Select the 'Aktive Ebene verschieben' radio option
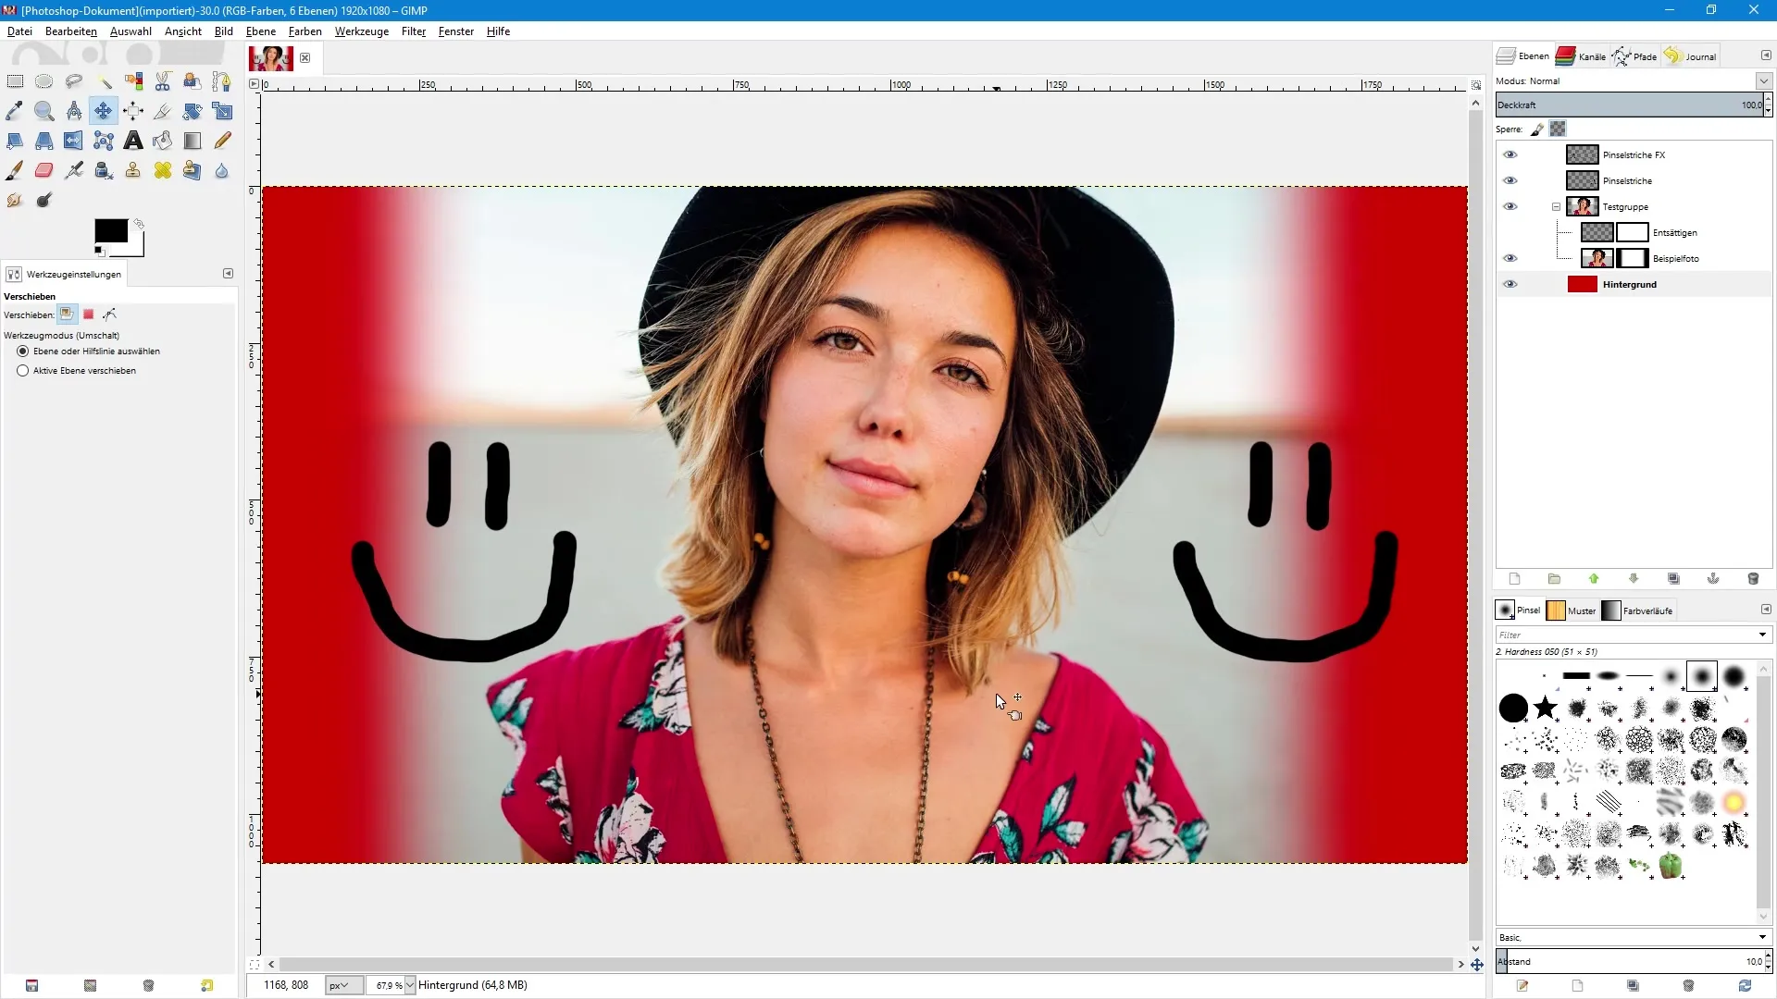 23,371
